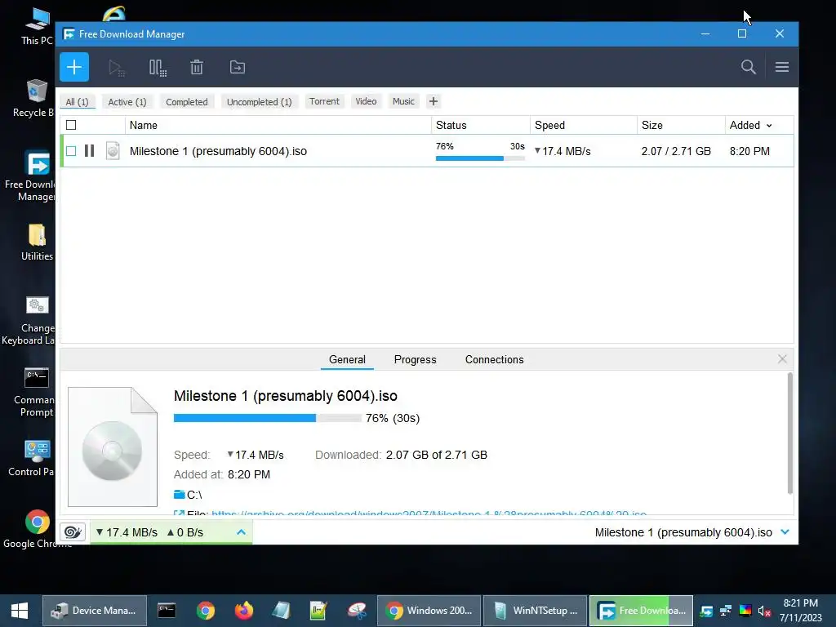Select the Music filter tag
Screen dimensions: 836x627
(403, 101)
